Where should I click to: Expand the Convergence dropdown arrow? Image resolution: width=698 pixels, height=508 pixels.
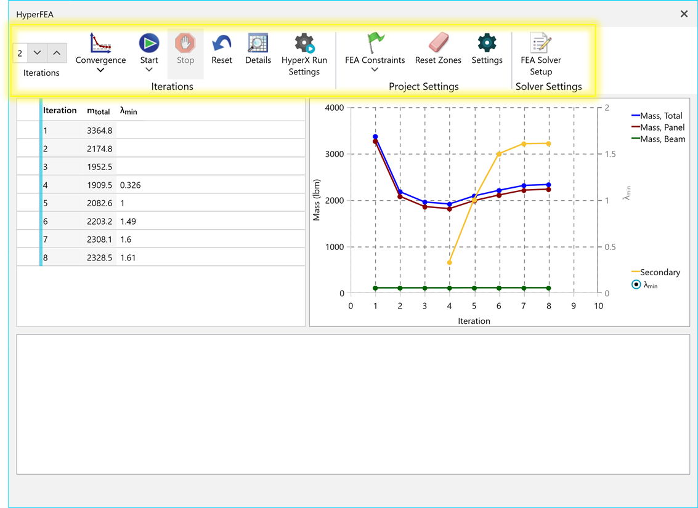coord(100,70)
